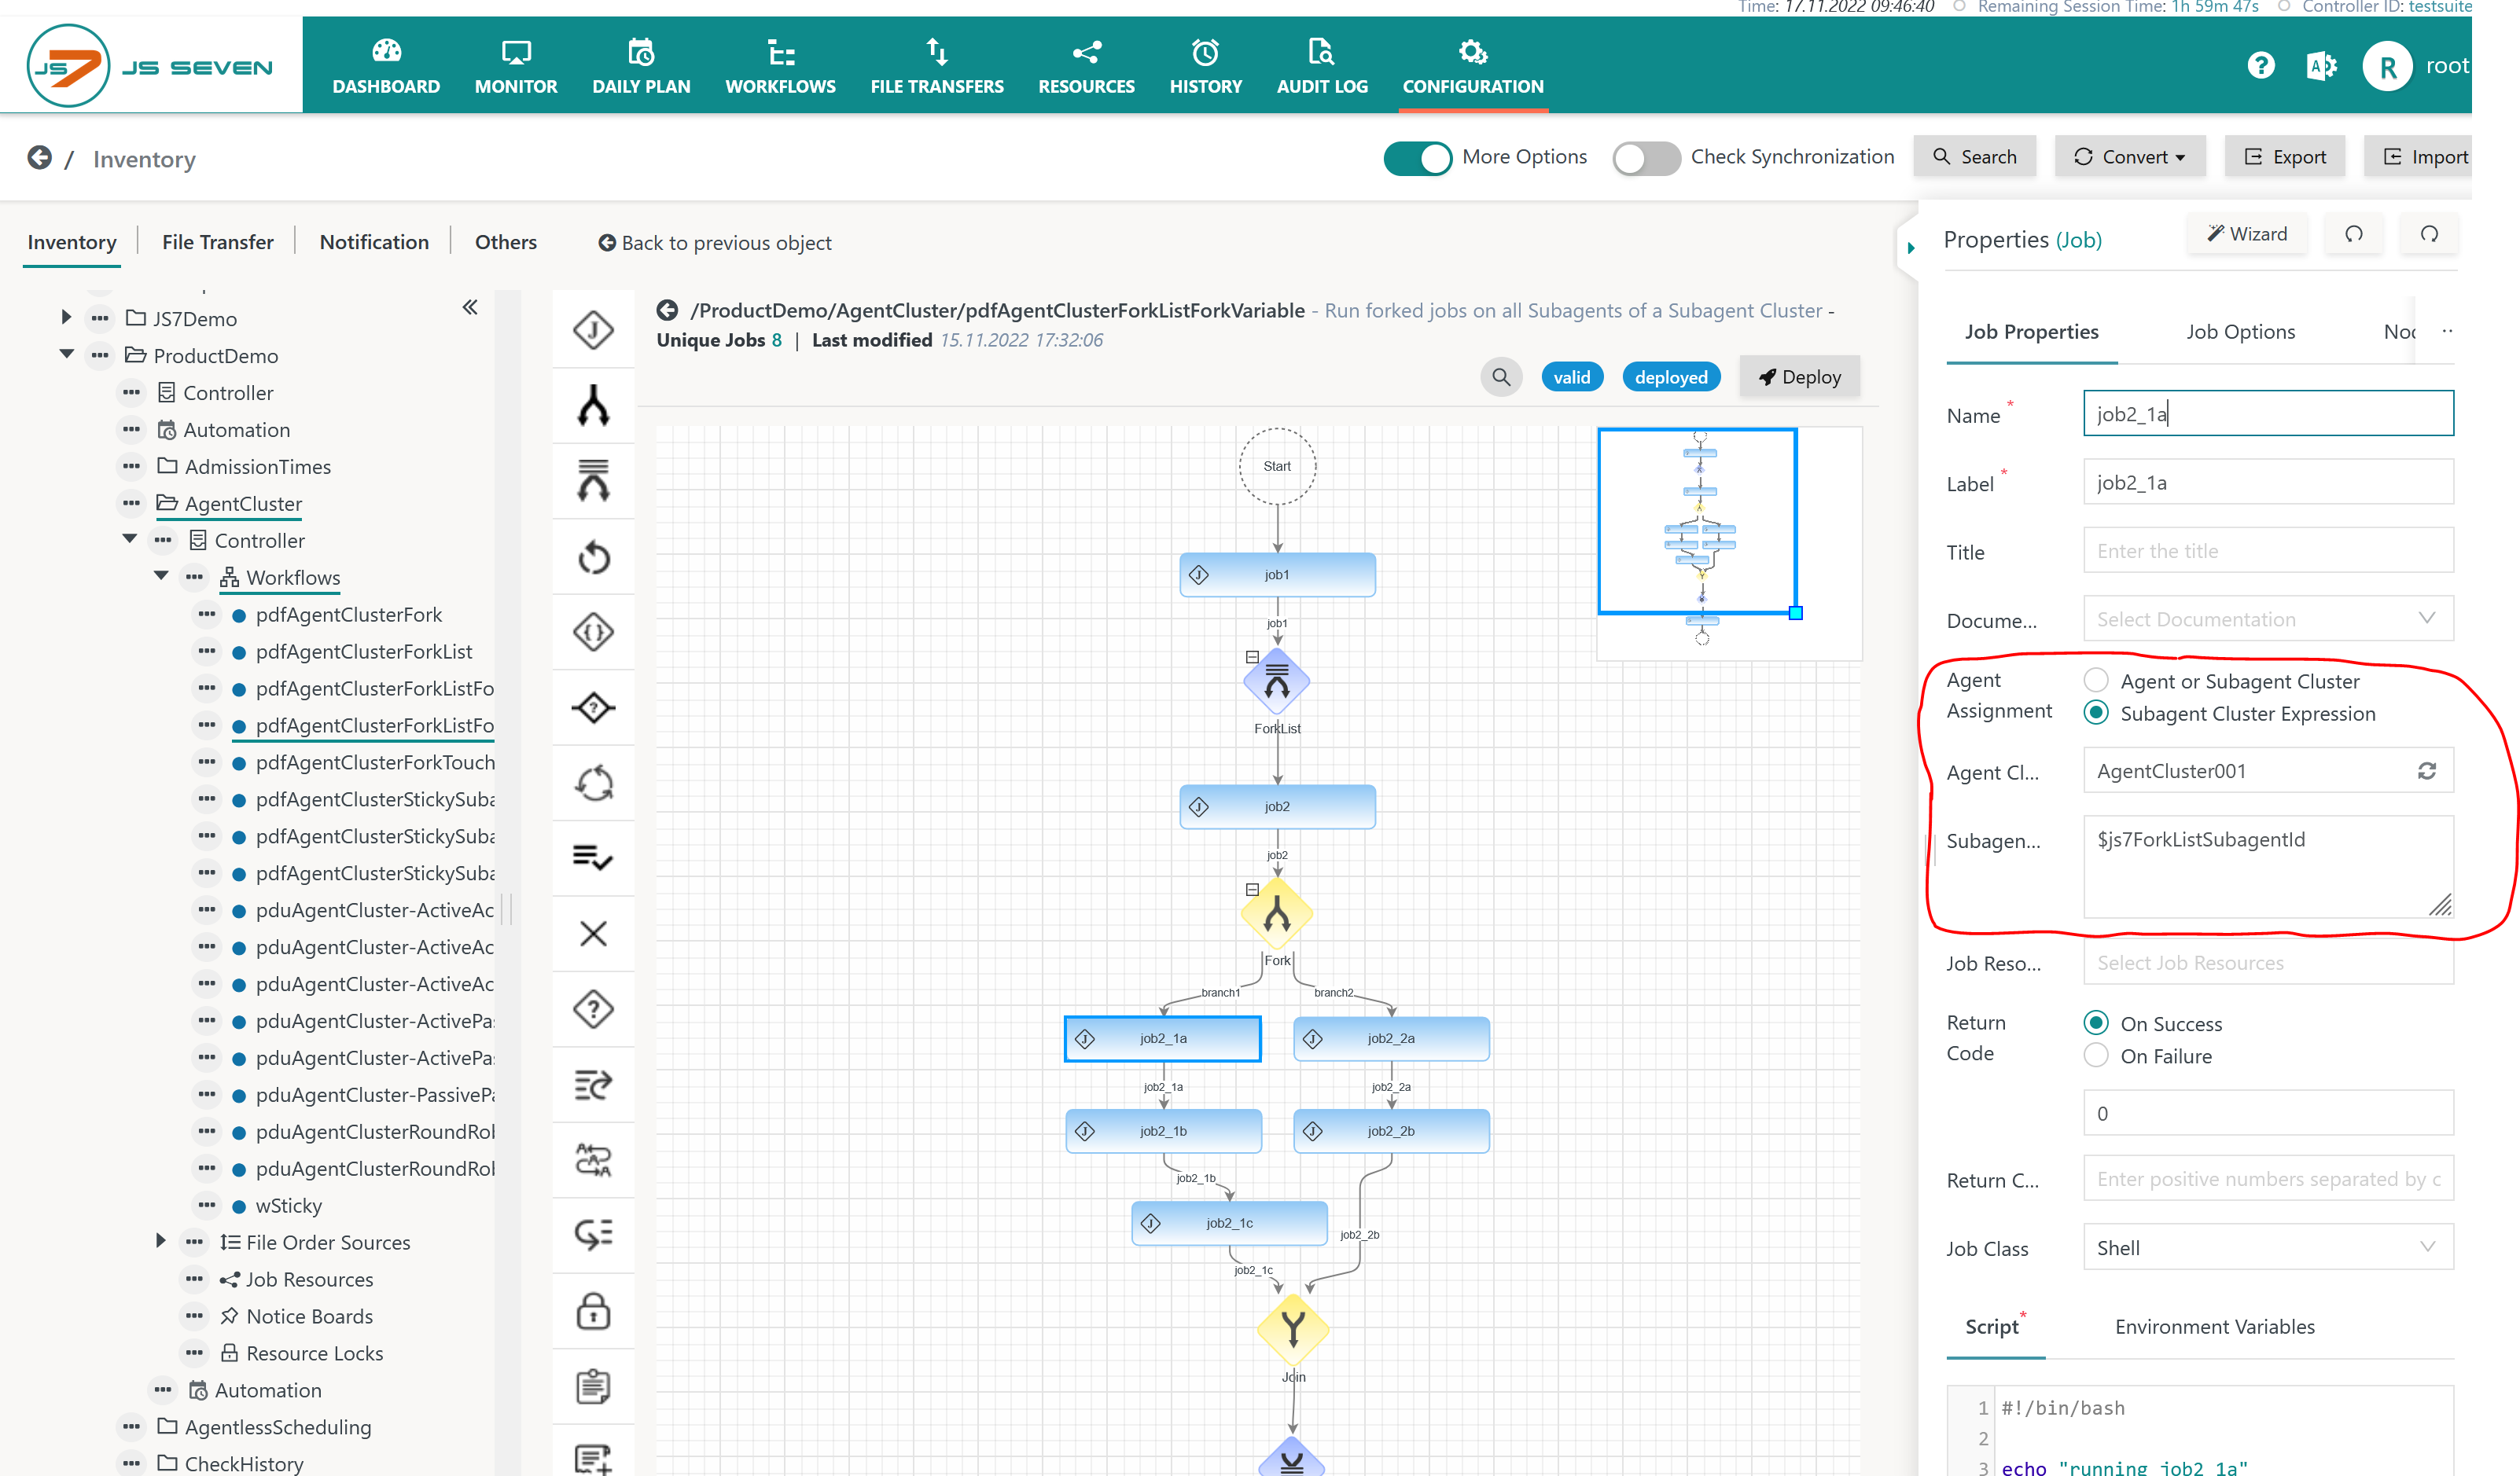Collapse the Workflows tree node

(161, 575)
